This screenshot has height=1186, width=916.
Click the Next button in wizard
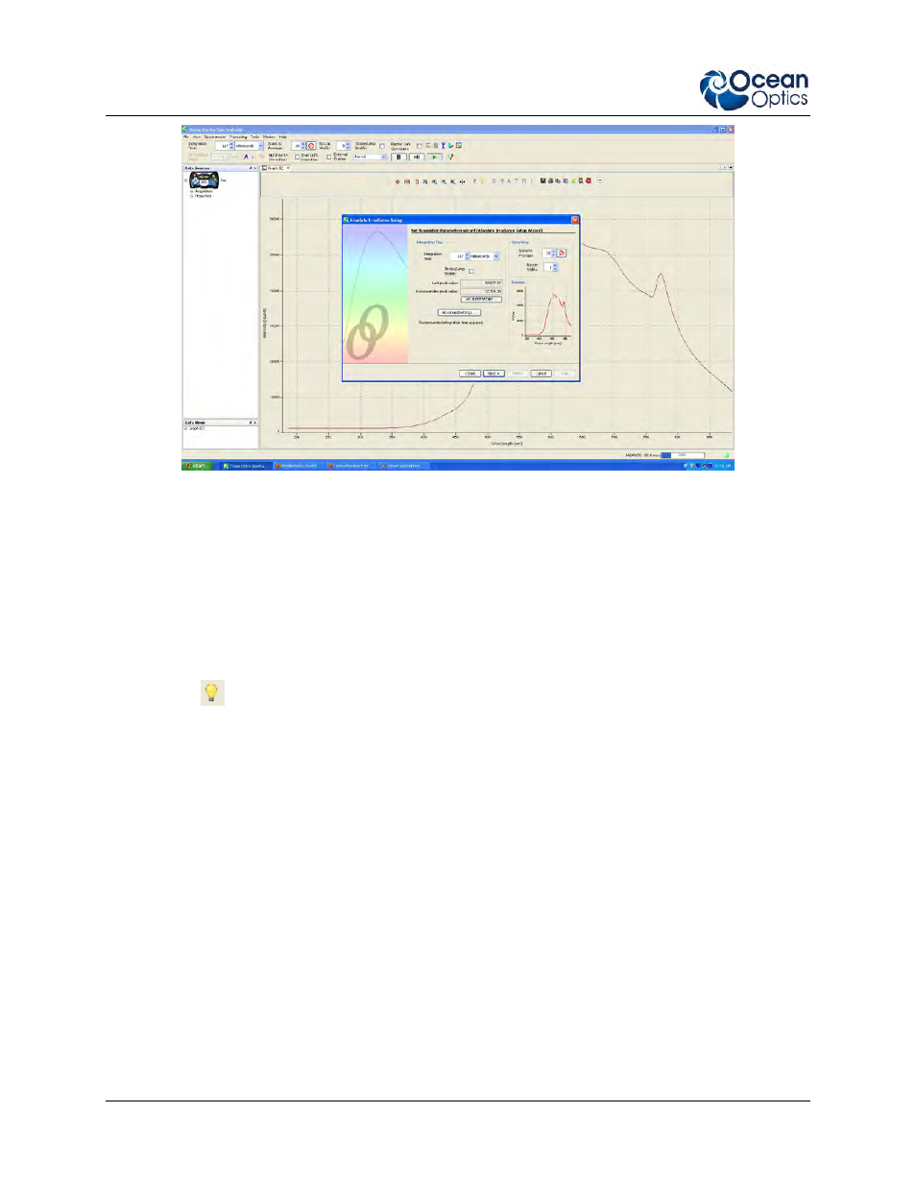pos(494,374)
